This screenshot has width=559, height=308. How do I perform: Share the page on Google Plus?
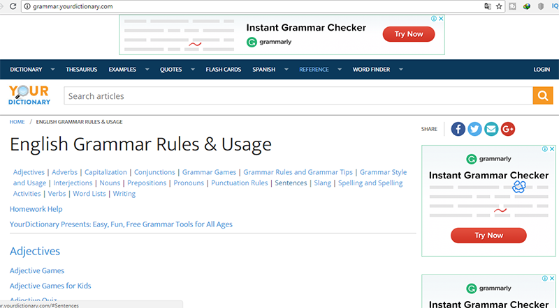(508, 129)
